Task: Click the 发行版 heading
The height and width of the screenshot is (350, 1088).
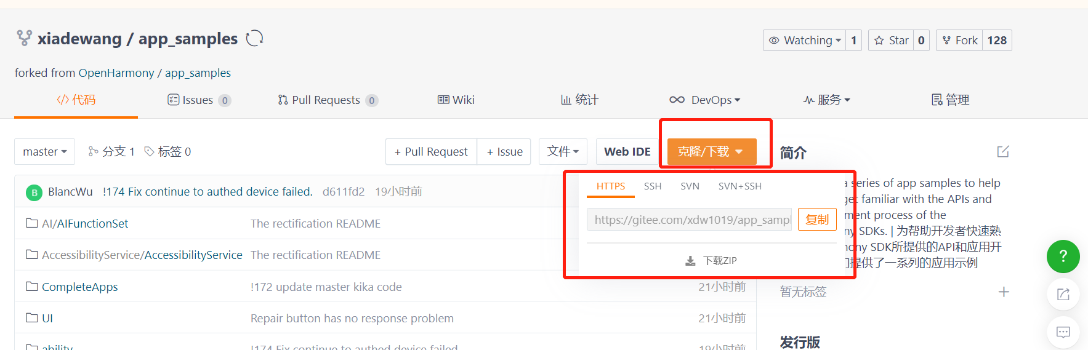Action: [800, 342]
